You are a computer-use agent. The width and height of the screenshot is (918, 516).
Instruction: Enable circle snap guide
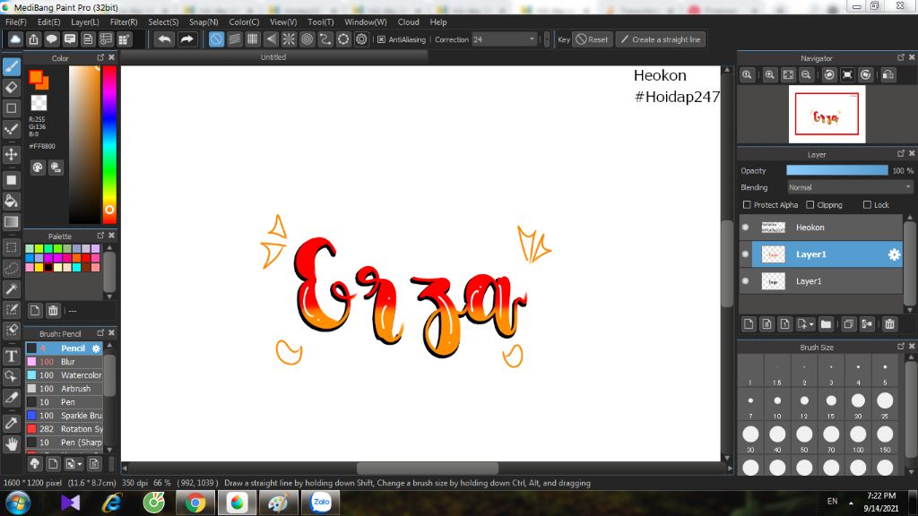[307, 39]
